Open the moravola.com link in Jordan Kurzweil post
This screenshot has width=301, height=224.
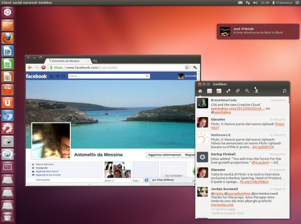point(222,205)
